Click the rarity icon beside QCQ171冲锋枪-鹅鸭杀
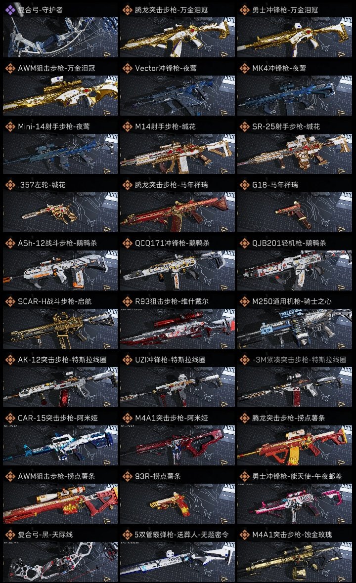Viewport: 356px width, 583px height. coord(127,243)
